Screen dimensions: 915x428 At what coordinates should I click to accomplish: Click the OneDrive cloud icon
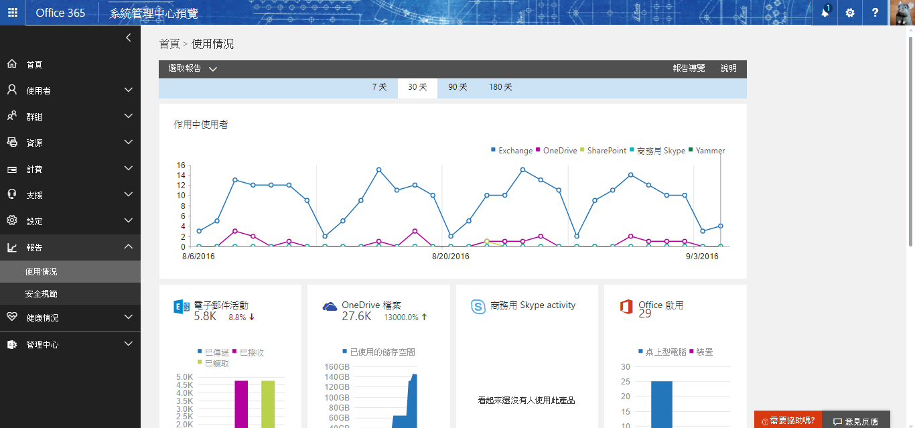click(x=330, y=307)
